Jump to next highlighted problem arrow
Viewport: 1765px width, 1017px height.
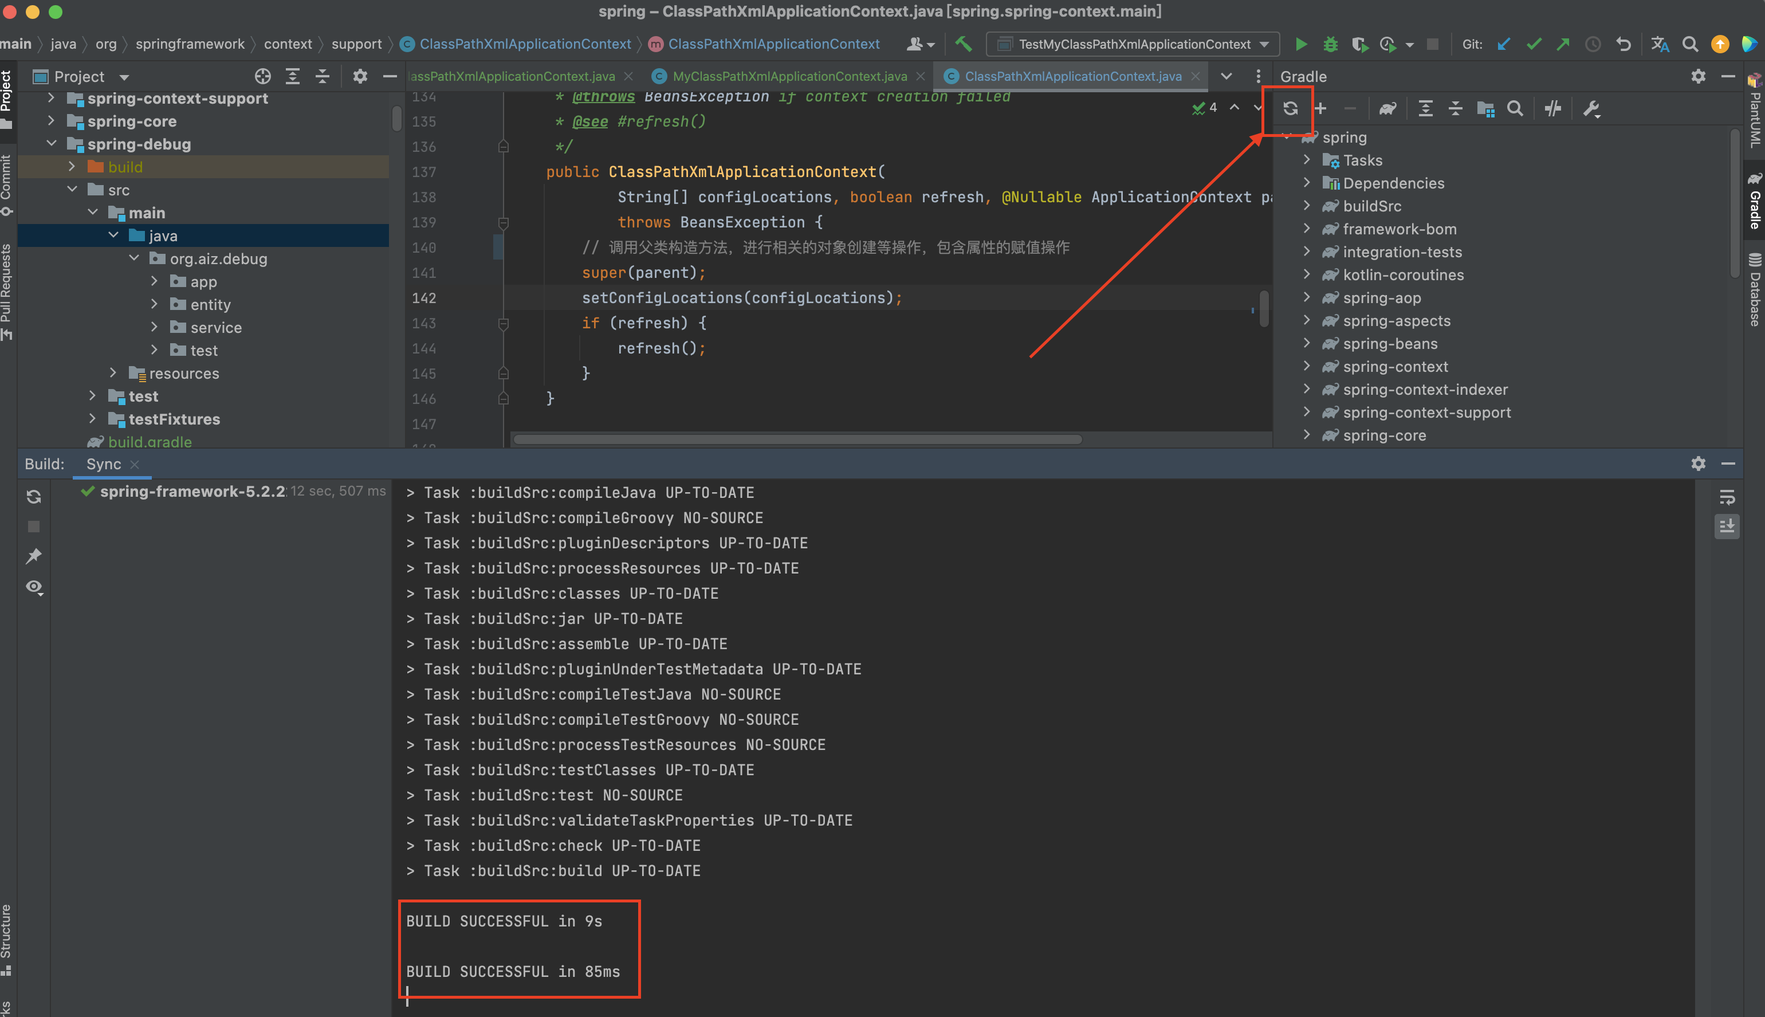(x=1257, y=108)
